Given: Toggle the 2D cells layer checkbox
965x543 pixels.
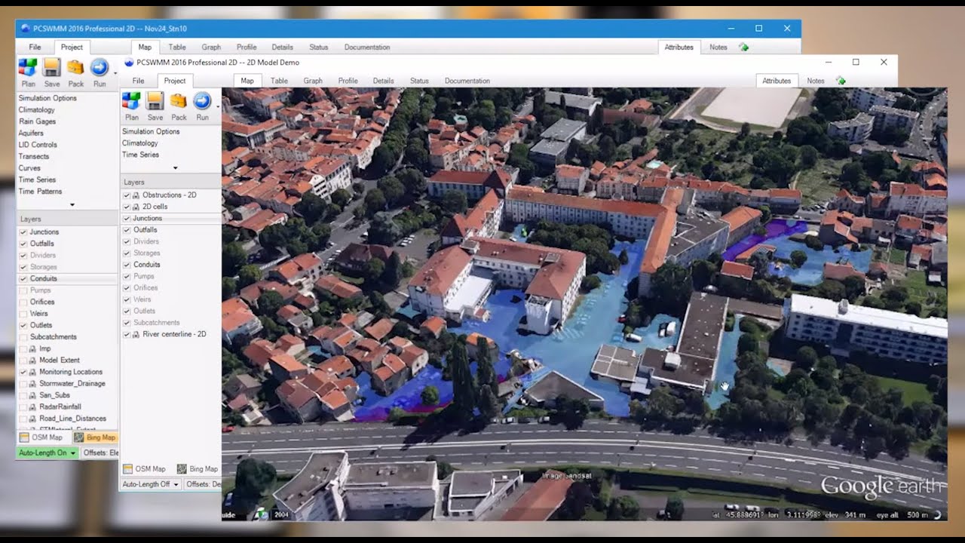Looking at the screenshot, I should [127, 207].
